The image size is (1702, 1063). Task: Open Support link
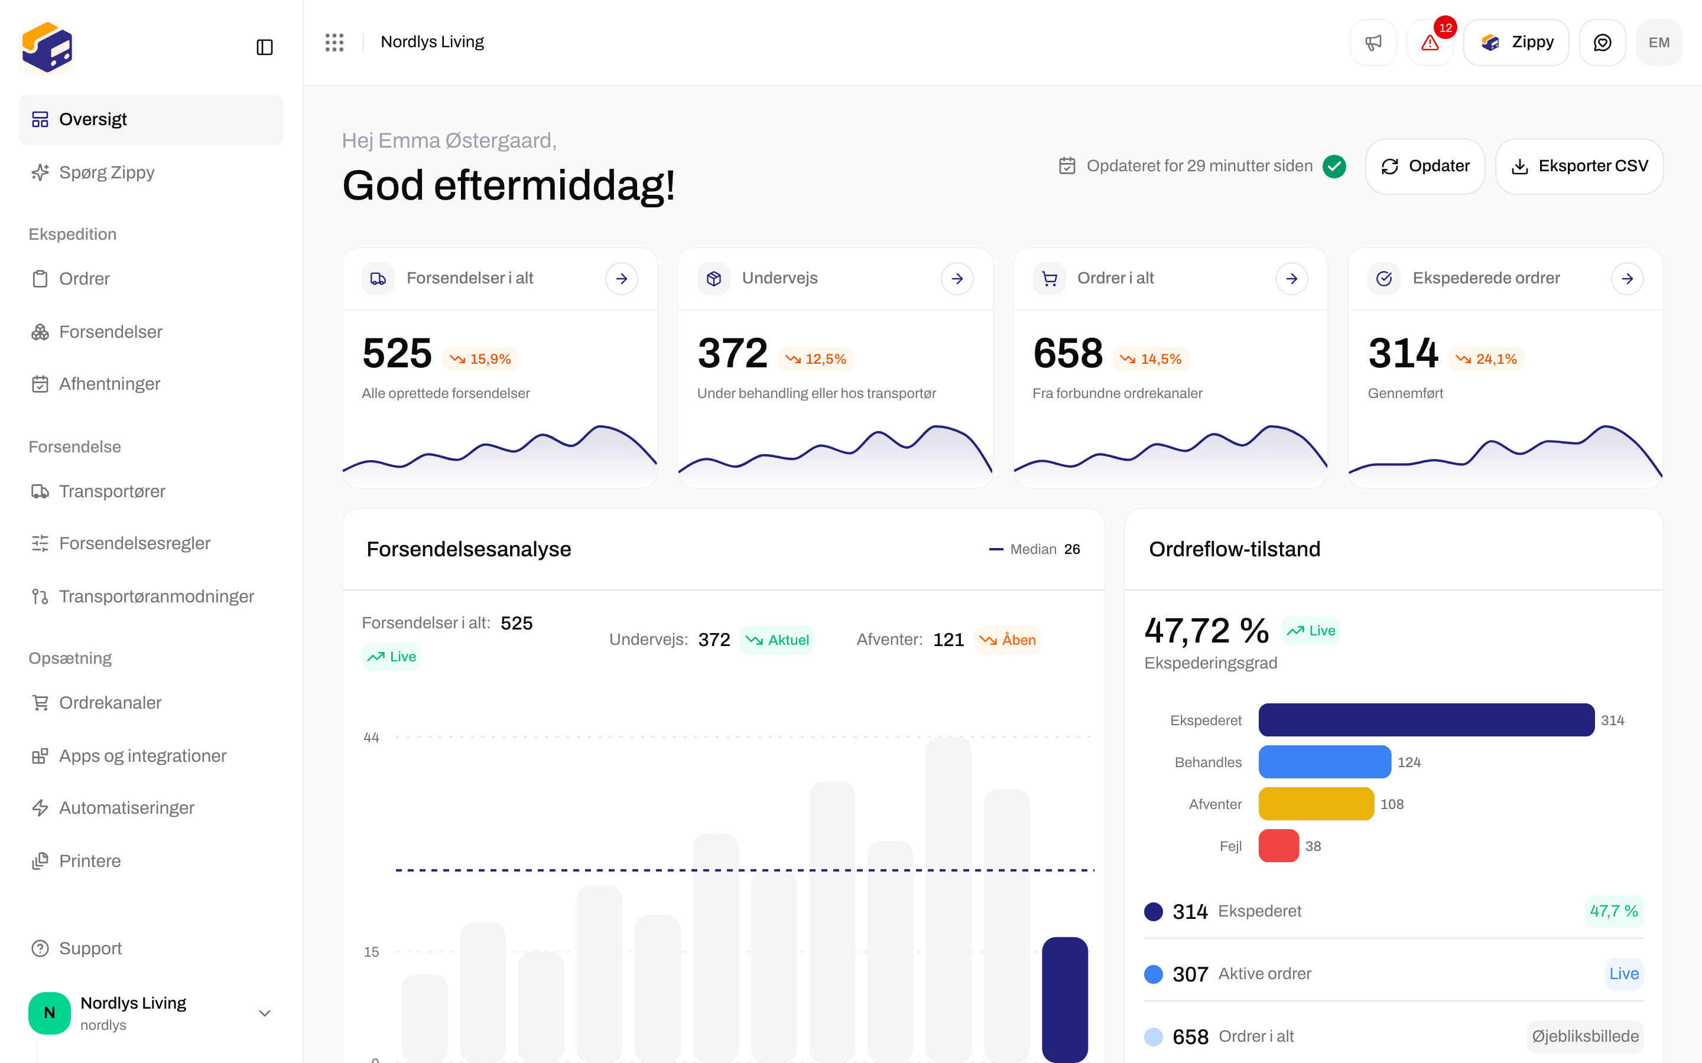click(x=151, y=948)
